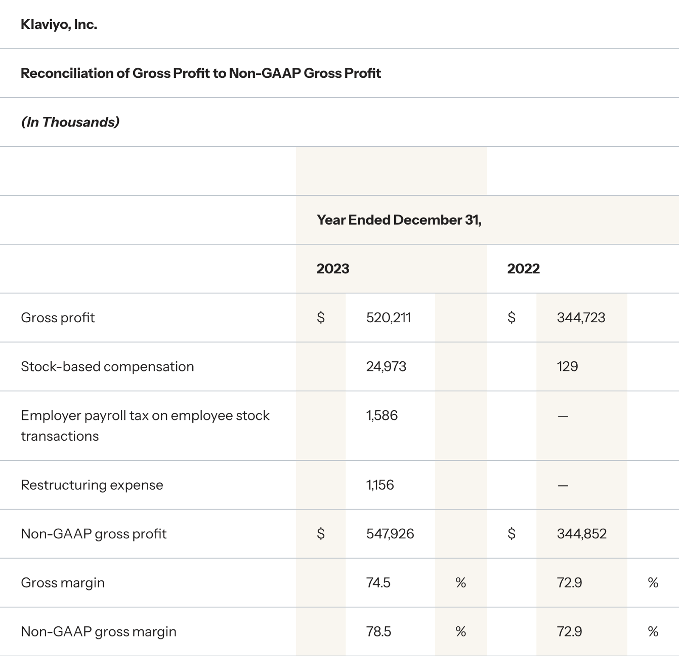Click the Gross profit row label
Viewport: 679px width, 656px height.
(x=58, y=318)
